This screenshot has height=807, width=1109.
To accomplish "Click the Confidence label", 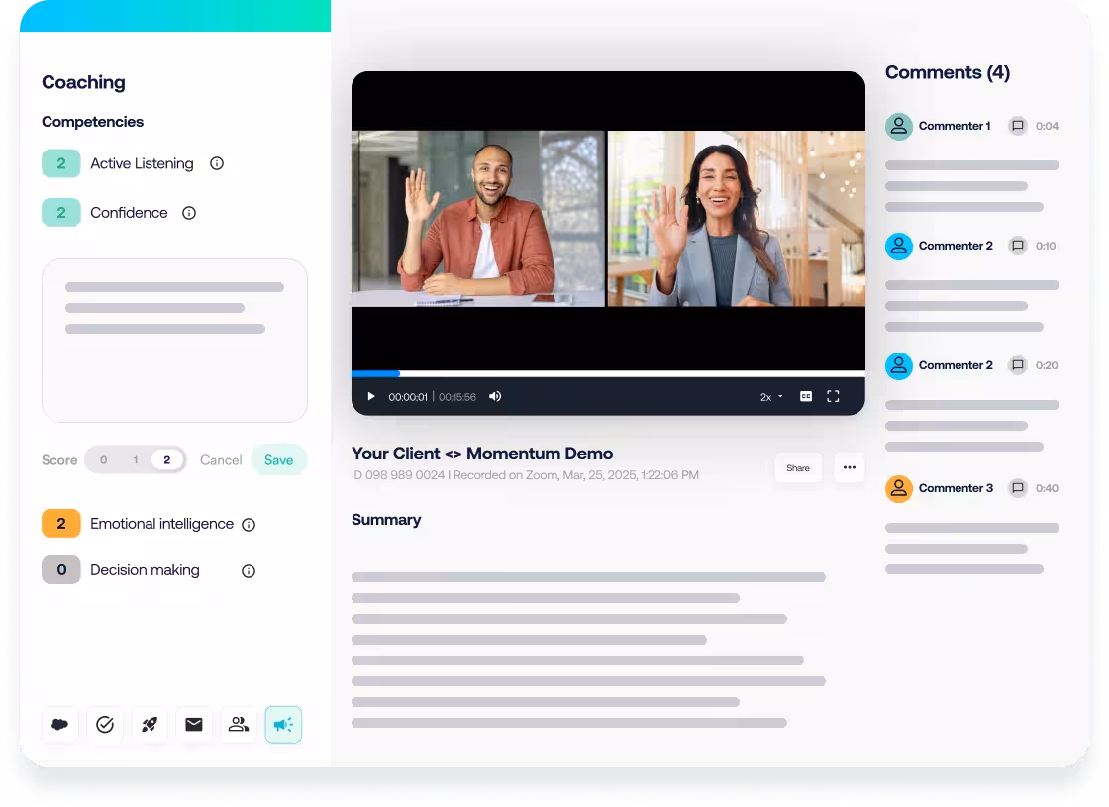I will coord(129,212).
